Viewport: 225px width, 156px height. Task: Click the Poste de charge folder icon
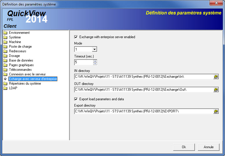pyautogui.click(x=5, y=47)
